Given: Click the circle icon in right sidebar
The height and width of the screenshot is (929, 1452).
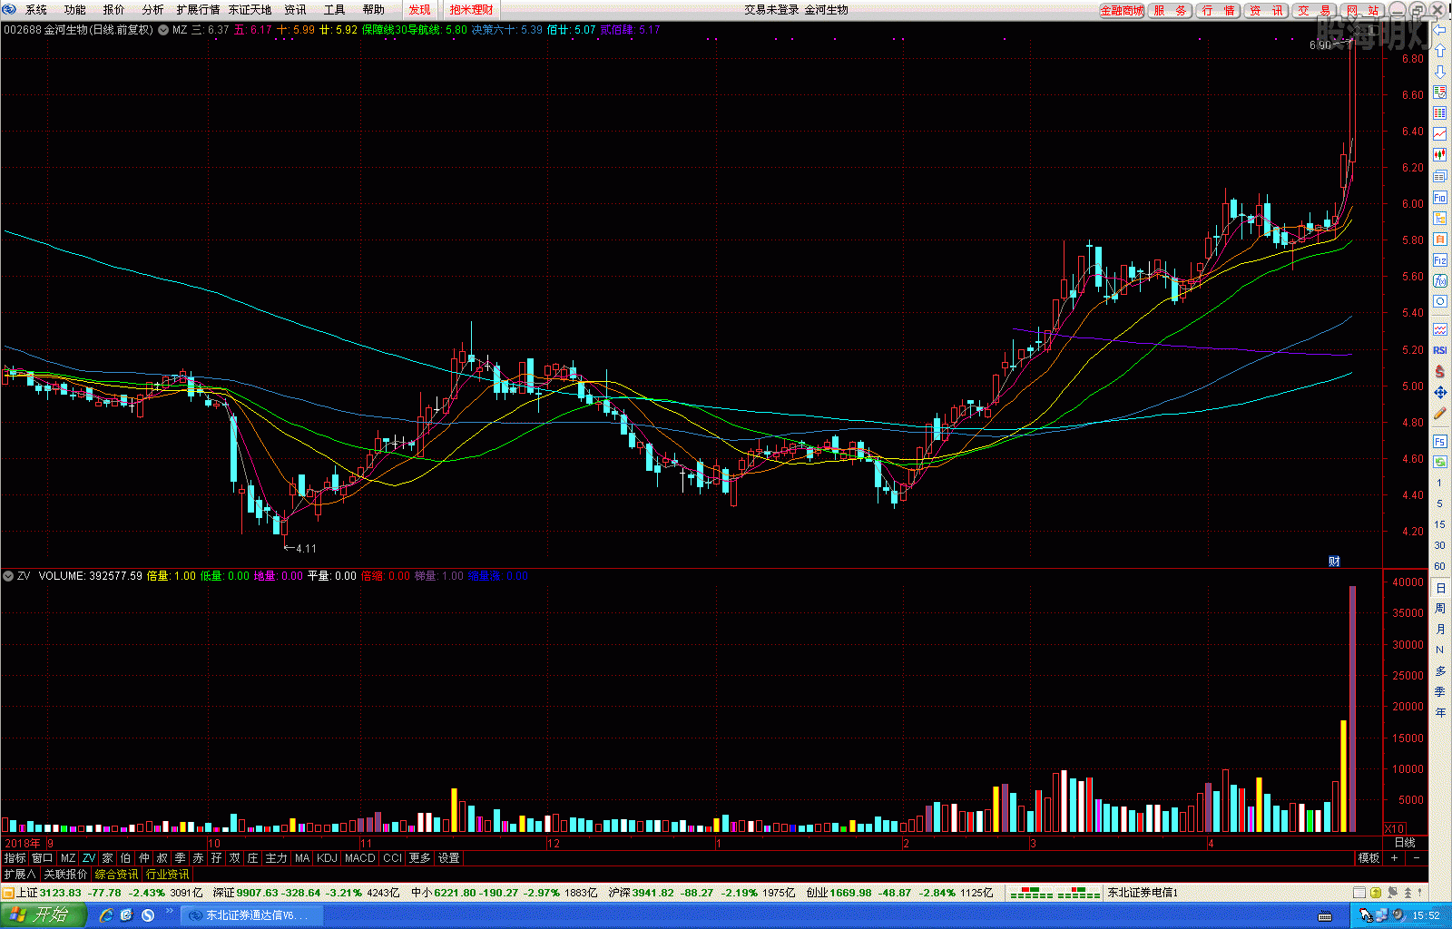Looking at the screenshot, I should coord(1439,301).
